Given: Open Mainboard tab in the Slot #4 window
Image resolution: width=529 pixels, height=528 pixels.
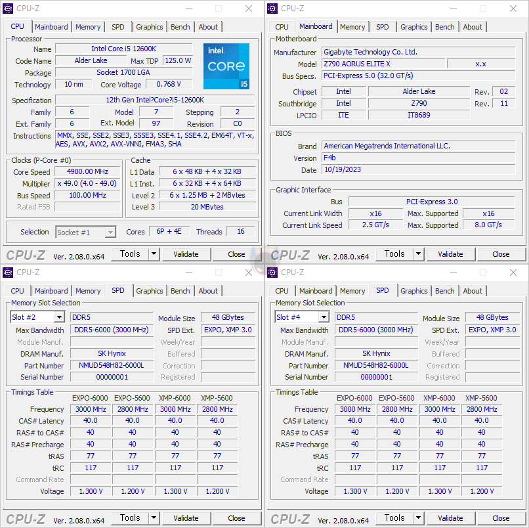Looking at the screenshot, I should tap(316, 291).
